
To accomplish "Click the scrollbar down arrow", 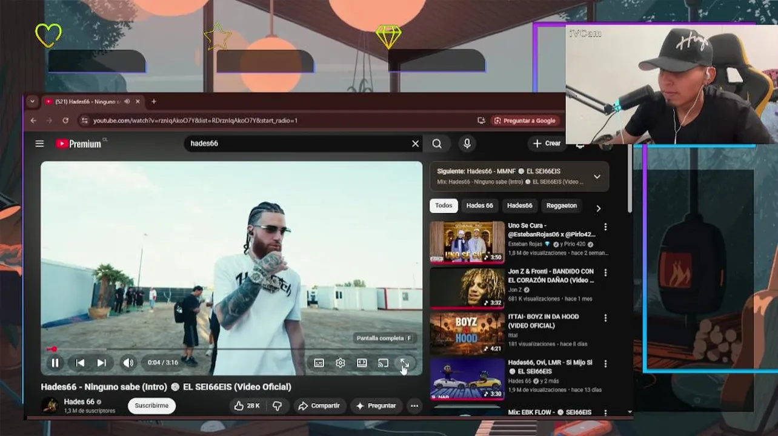I will (x=630, y=412).
